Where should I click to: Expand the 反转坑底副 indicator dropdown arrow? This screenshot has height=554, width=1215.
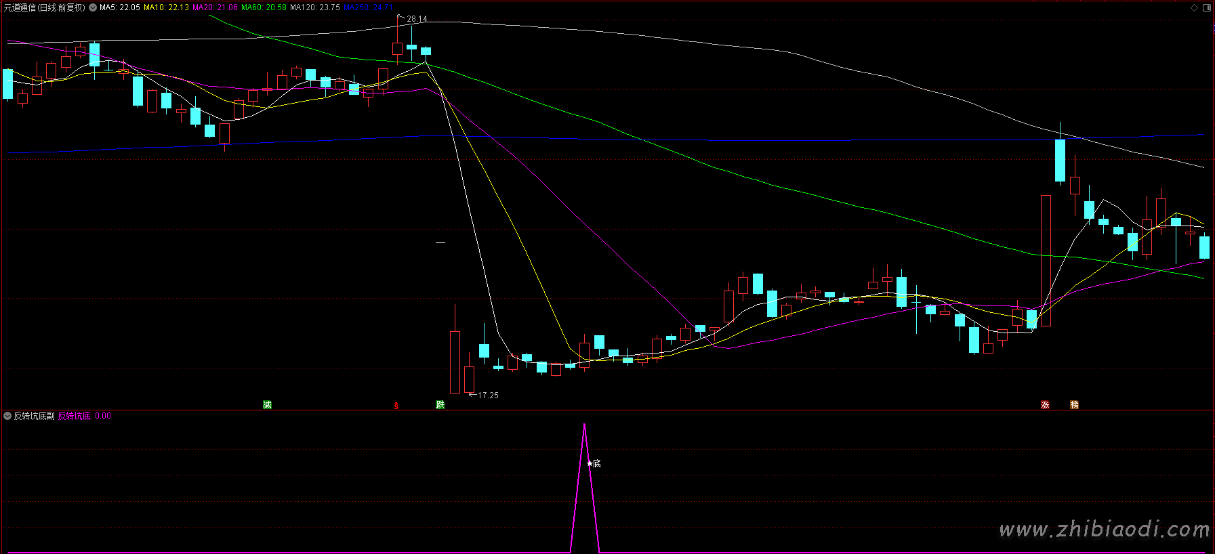[x=7, y=416]
